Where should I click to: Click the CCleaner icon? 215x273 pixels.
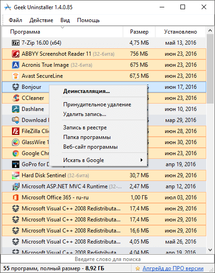[16, 98]
